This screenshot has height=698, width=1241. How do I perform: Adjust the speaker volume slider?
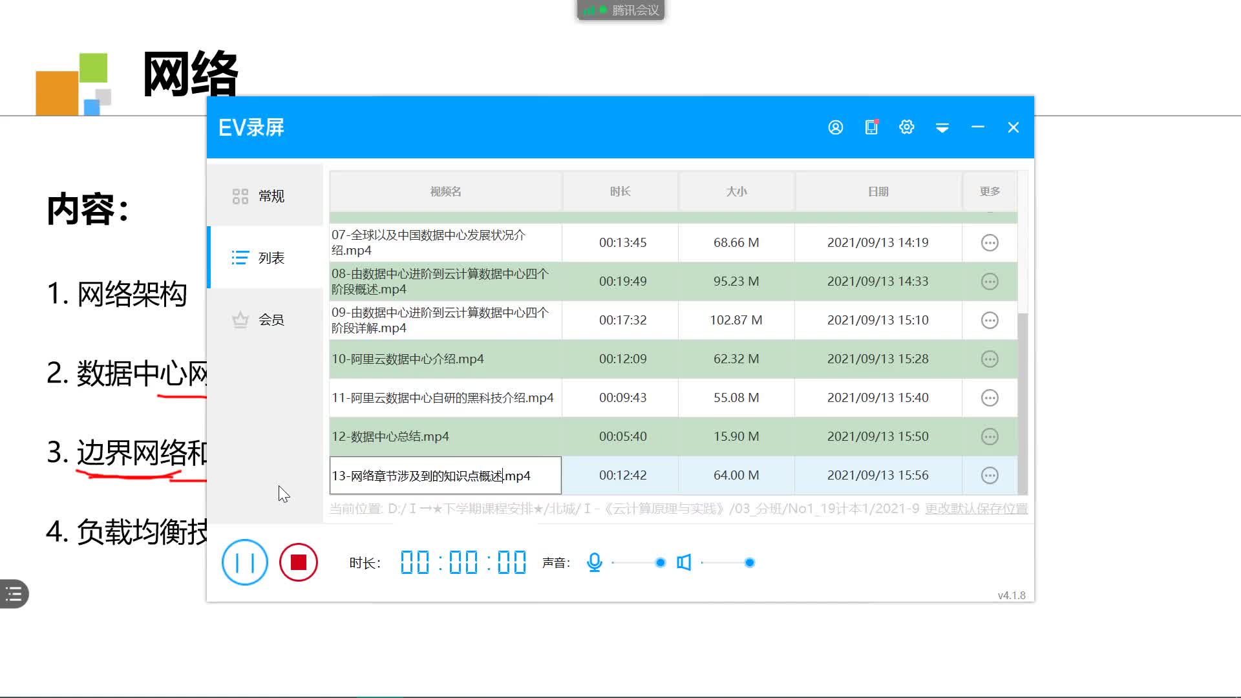728,562
